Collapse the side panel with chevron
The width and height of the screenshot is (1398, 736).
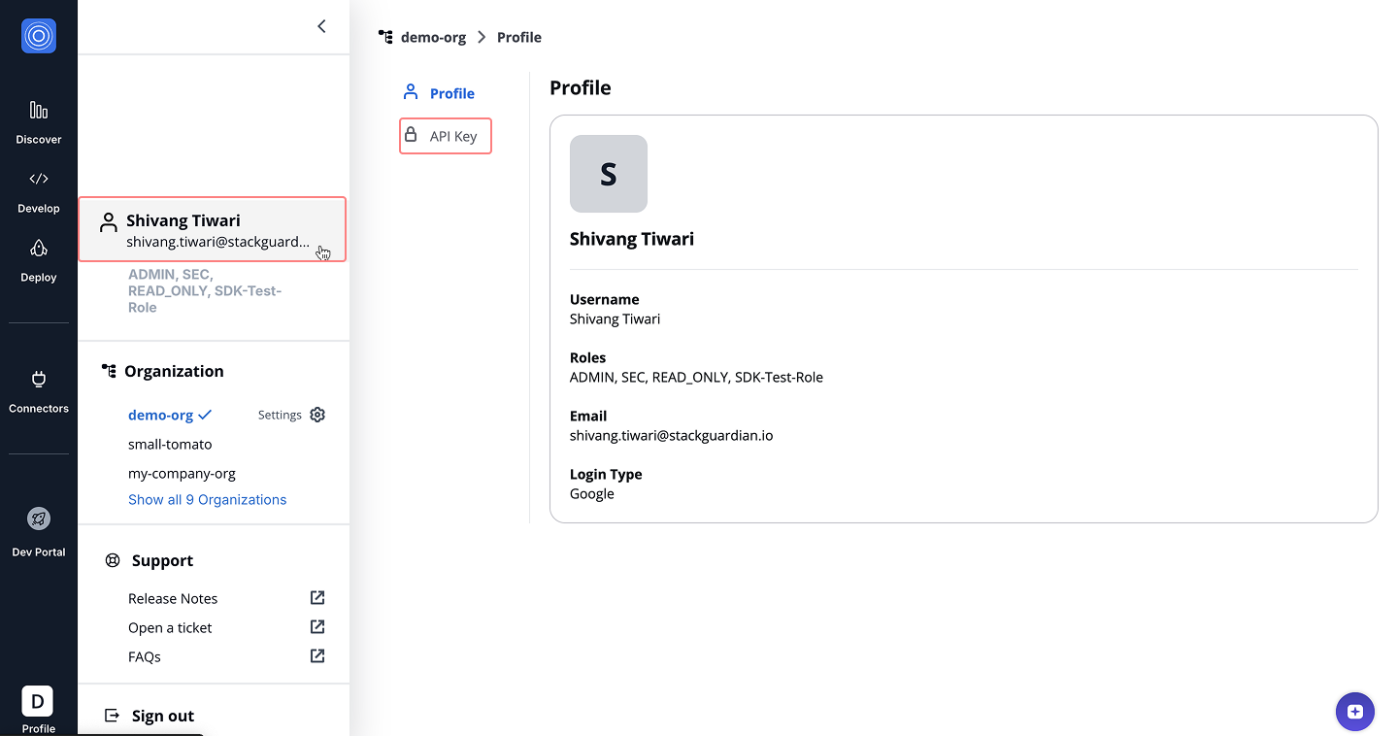[x=321, y=26]
